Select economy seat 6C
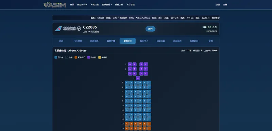Viewport: 272px width, 131px height. pyautogui.click(x=136, y=87)
